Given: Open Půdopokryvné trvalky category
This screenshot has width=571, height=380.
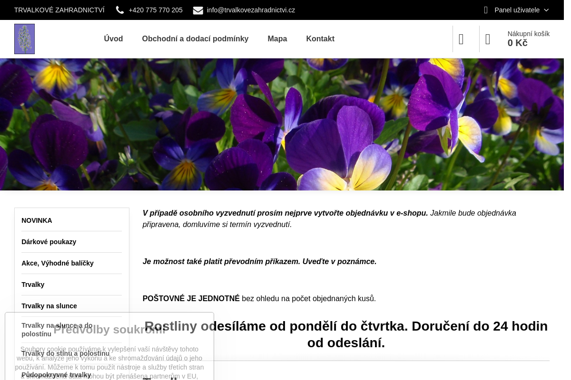Looking at the screenshot, I should pos(71,375).
